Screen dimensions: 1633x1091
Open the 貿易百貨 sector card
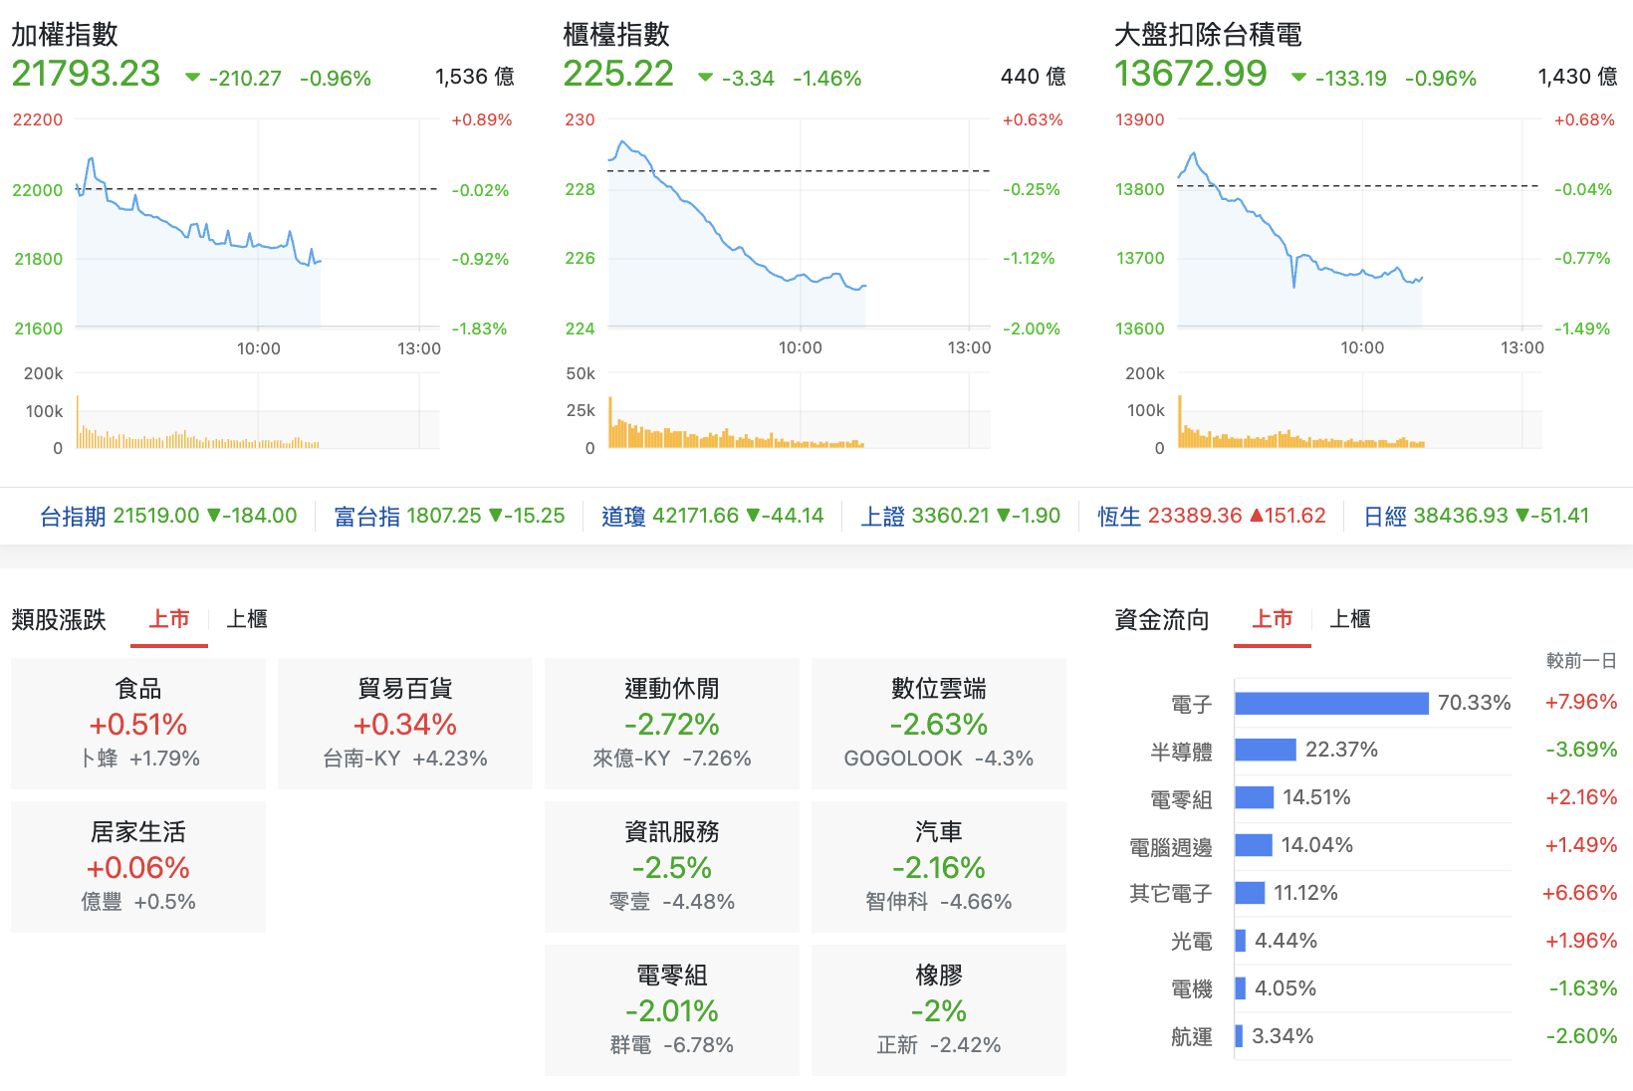point(405,724)
